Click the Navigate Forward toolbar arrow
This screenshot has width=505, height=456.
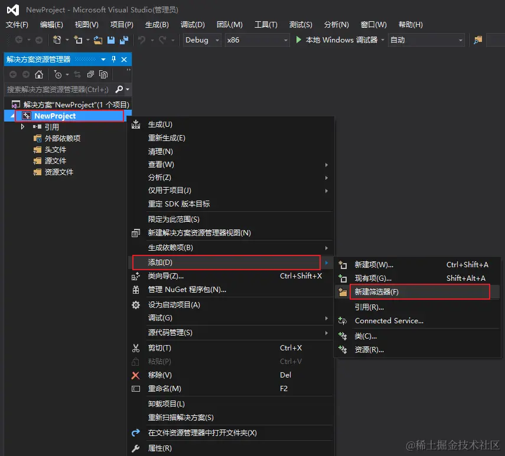pos(39,40)
